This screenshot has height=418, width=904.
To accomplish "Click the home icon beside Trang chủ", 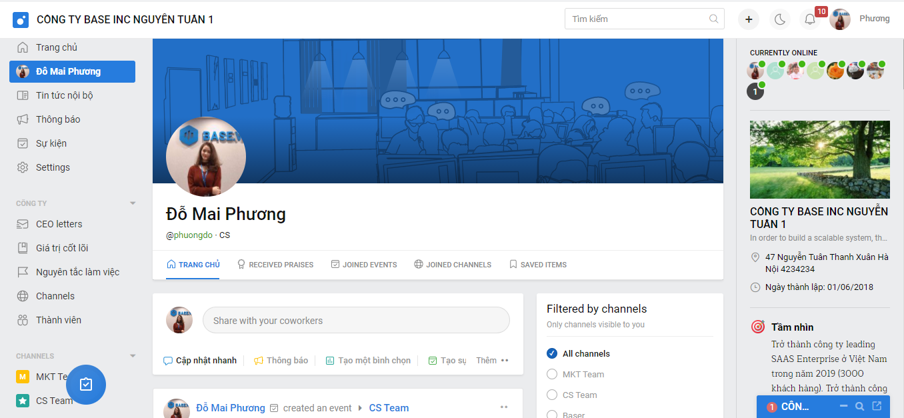I will [23, 47].
